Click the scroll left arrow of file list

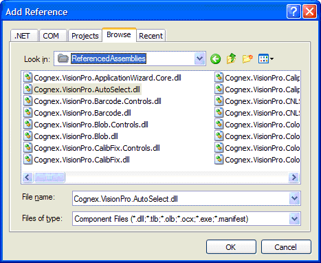(x=27, y=177)
